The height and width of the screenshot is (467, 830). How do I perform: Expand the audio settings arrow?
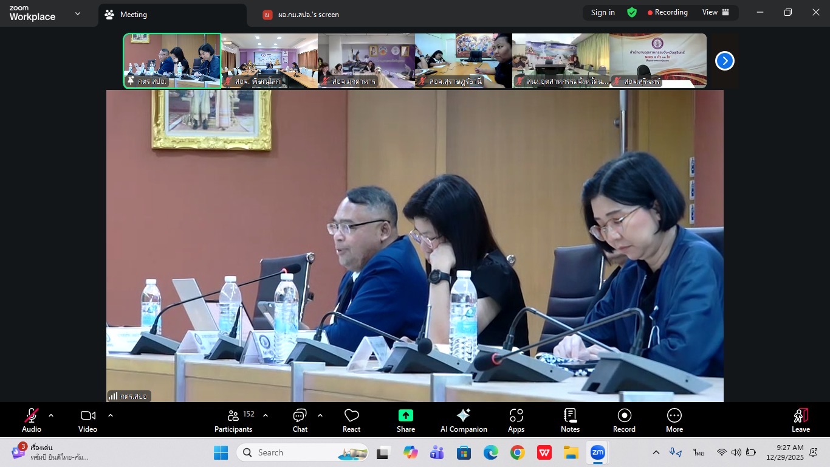51,415
